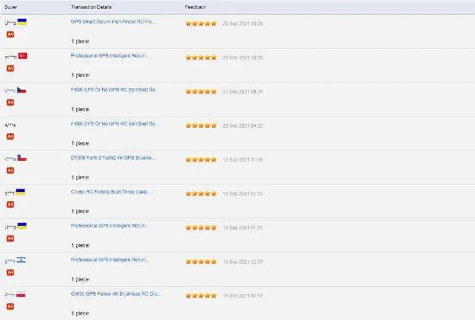The image size is (475, 320).
Task: Click '1 piece' under the GPS Smart Return link
Action: click(x=80, y=41)
